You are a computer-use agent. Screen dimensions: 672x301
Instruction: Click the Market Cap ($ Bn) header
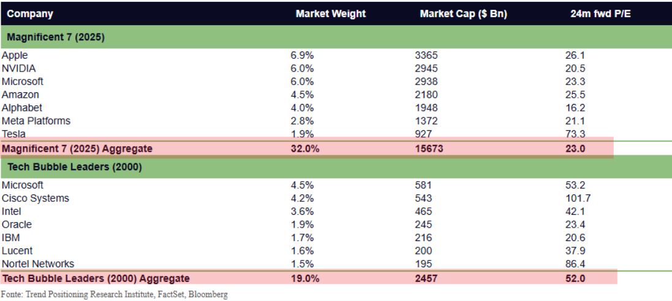point(463,13)
